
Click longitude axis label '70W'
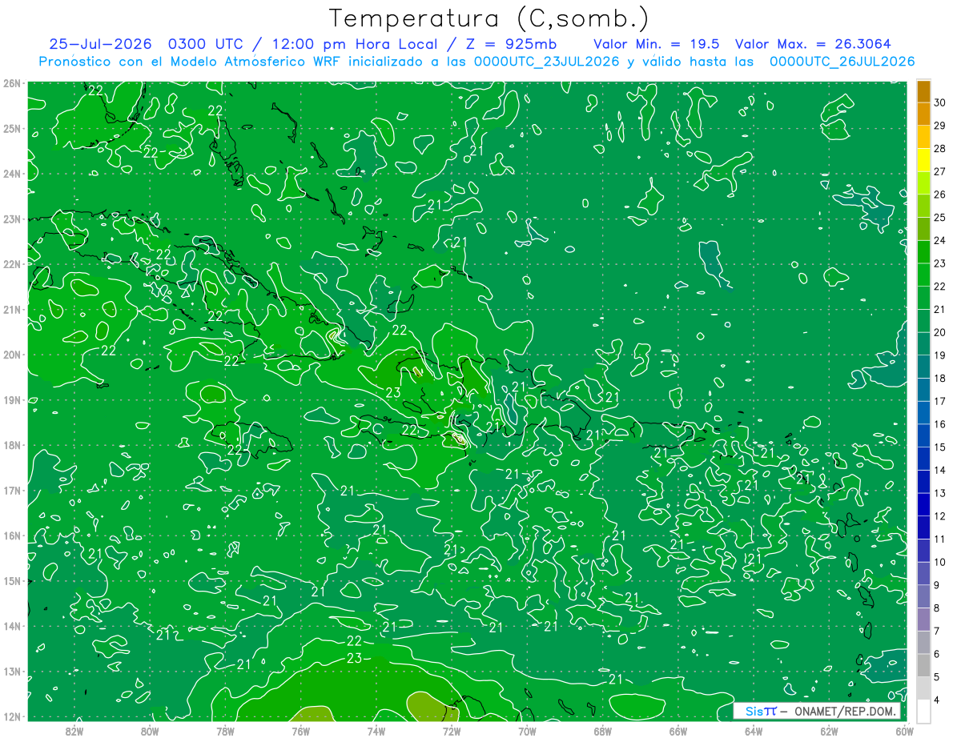[x=527, y=731]
